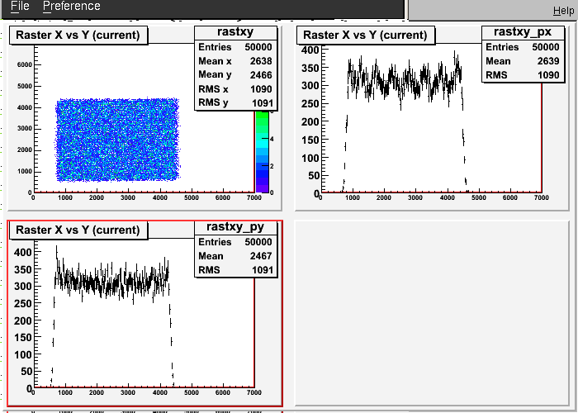
Task: Click Entries 50000 in rastxy box
Action: point(235,47)
